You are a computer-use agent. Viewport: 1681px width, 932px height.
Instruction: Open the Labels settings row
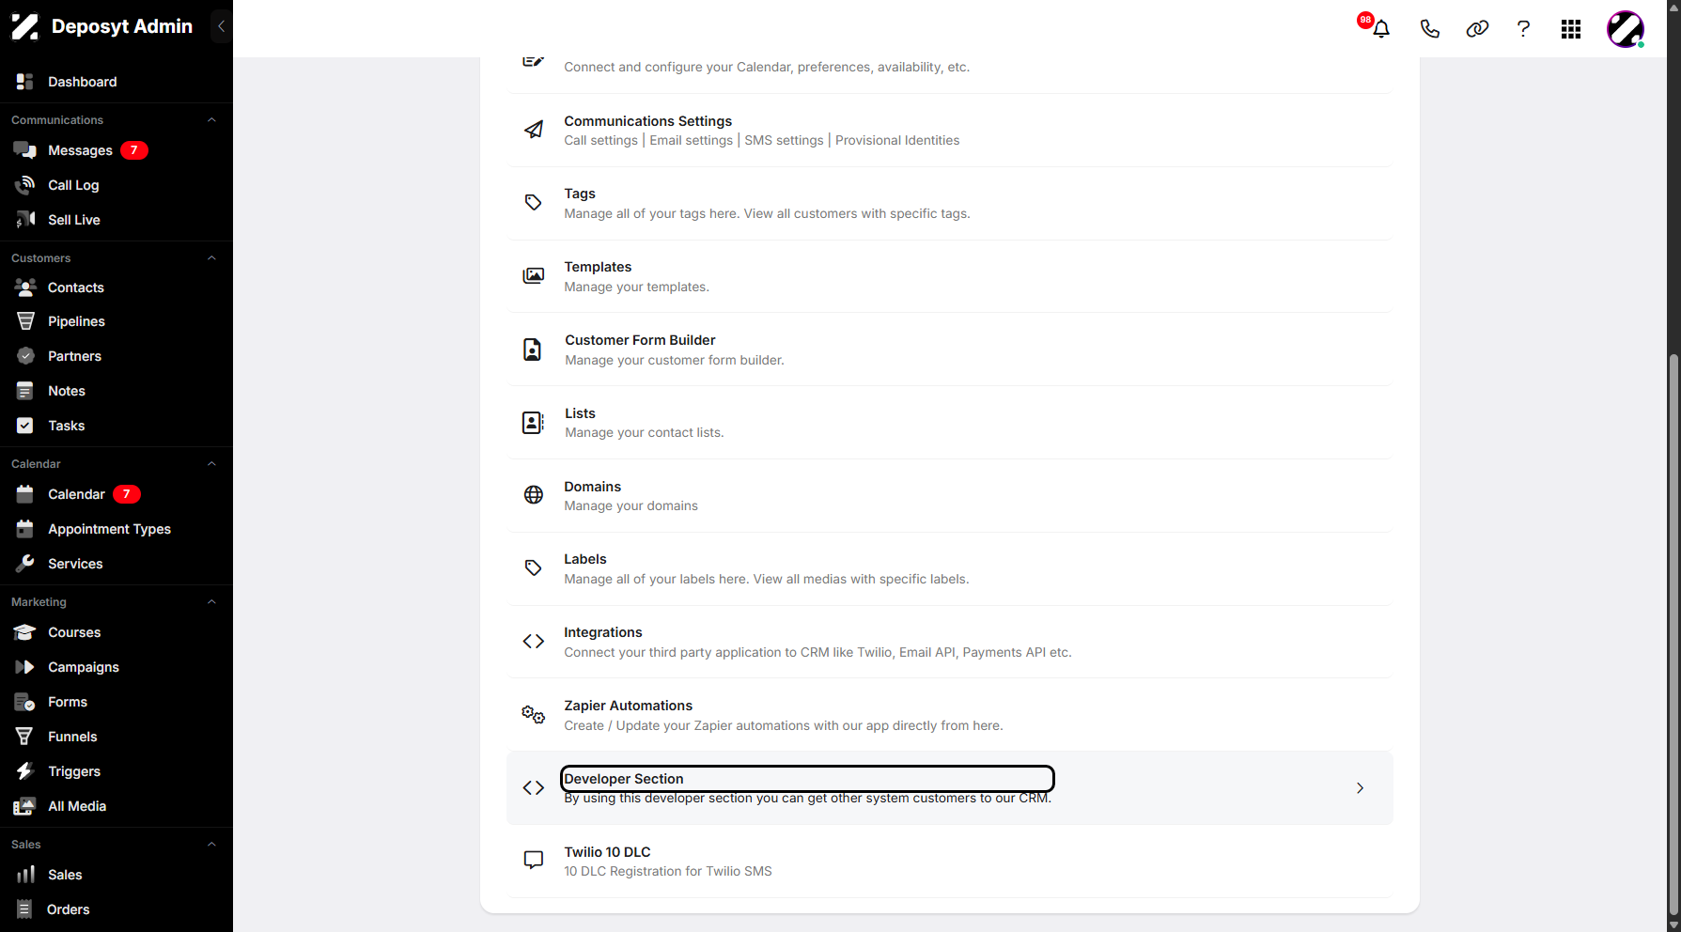tap(950, 568)
